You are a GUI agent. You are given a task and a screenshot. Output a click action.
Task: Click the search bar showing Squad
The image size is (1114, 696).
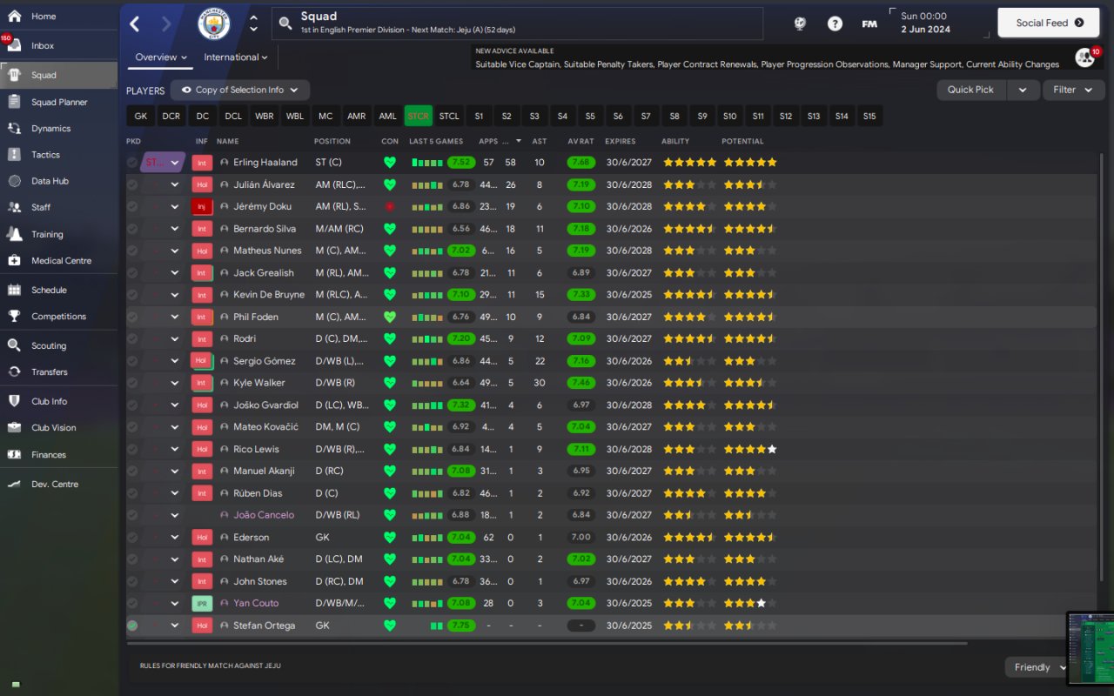[517, 23]
